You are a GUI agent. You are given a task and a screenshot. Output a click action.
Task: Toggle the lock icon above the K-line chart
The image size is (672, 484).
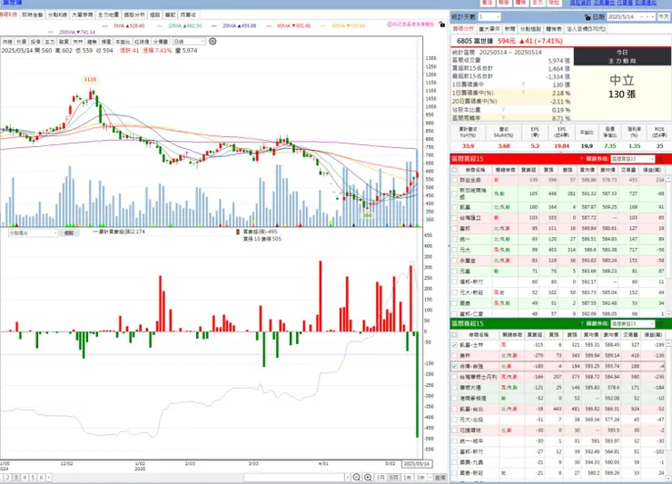[442, 25]
